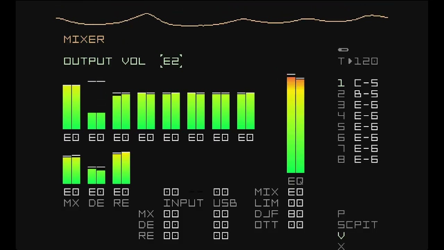Select track 3 note E-6
This screenshot has width=444, height=250.
pyautogui.click(x=366, y=105)
